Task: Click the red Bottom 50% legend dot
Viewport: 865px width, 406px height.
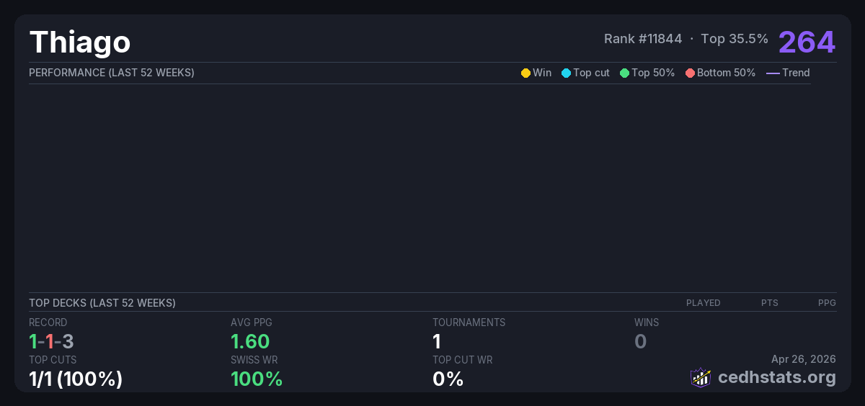Action: [x=690, y=73]
